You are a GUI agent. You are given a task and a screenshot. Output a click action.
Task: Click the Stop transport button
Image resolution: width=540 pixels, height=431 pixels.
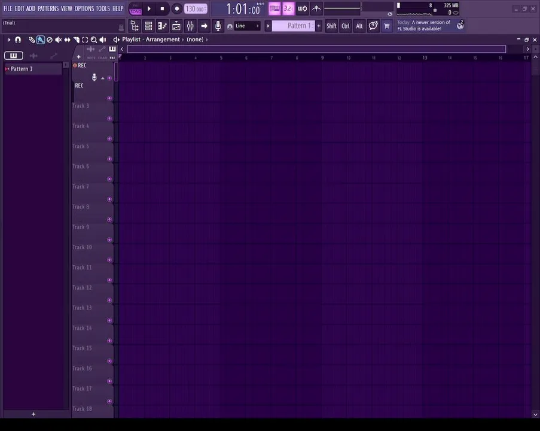(162, 8)
